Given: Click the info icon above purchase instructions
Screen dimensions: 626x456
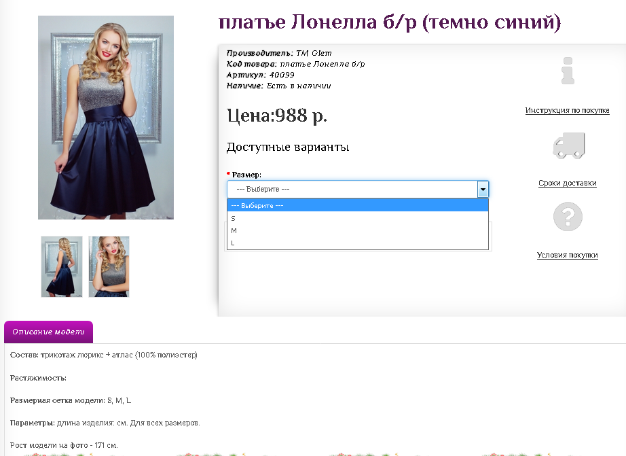Looking at the screenshot, I should 568,71.
